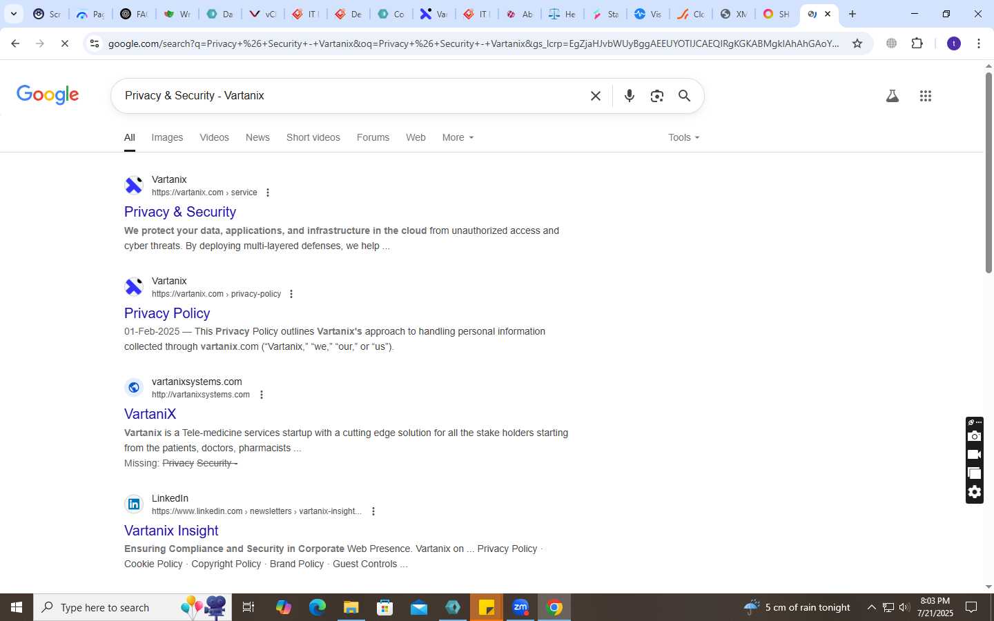
Task: Switch to the vCl browser tab
Action: point(262,14)
